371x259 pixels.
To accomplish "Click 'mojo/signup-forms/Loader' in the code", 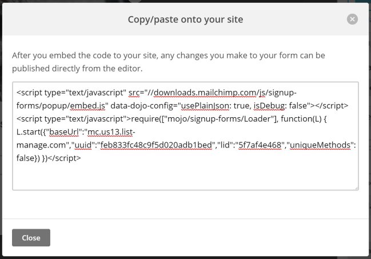I will pos(220,119).
